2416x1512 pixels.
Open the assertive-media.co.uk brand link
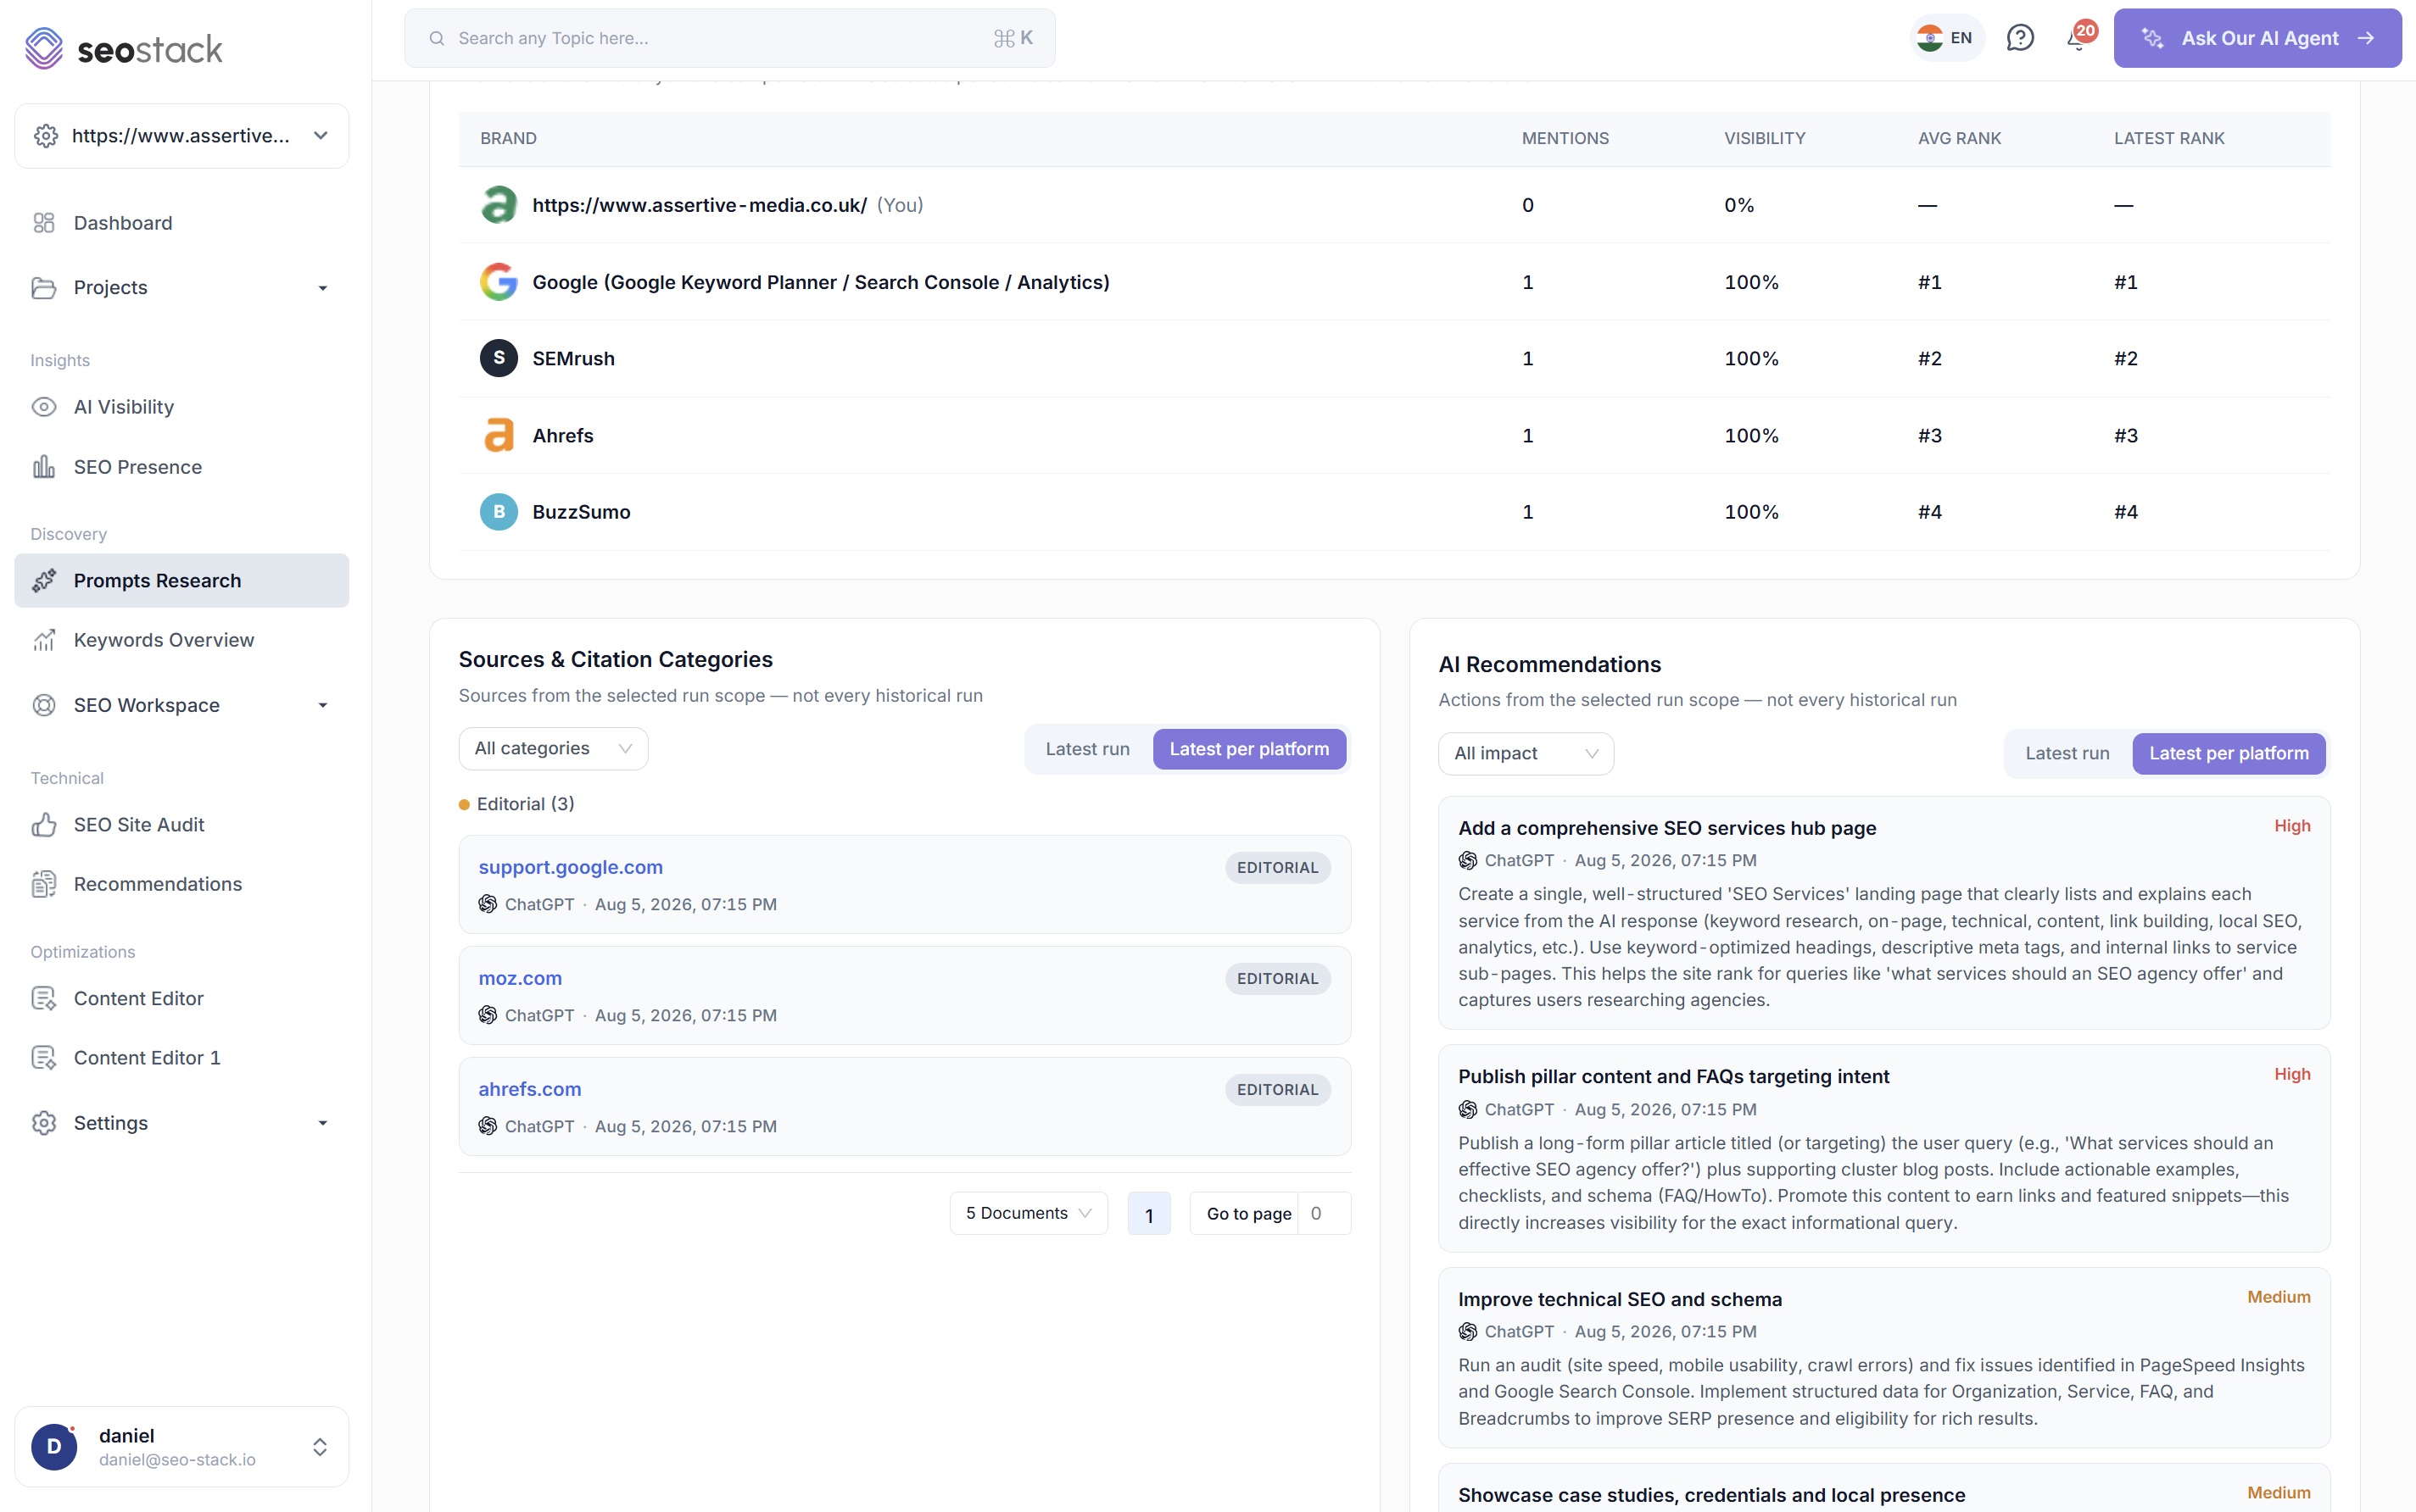[700, 205]
